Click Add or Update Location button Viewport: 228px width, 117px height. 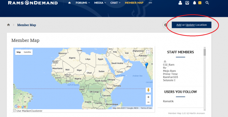192,25
